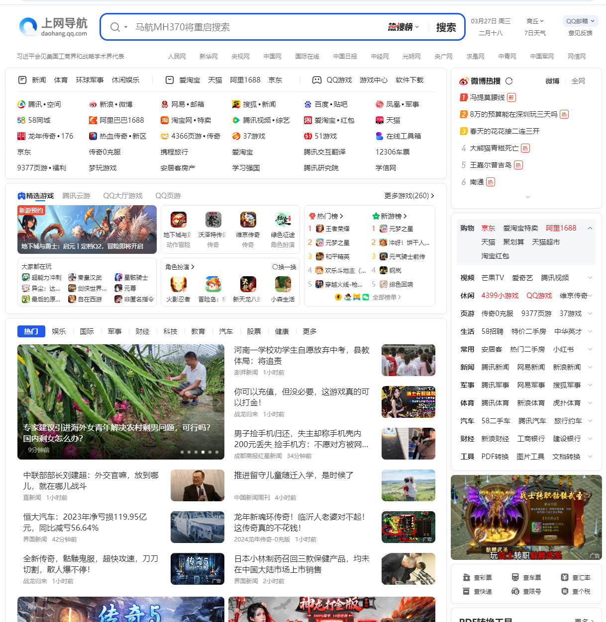Click the 火影忍者 game icon
Image resolution: width=606 pixels, height=622 pixels.
[178, 284]
